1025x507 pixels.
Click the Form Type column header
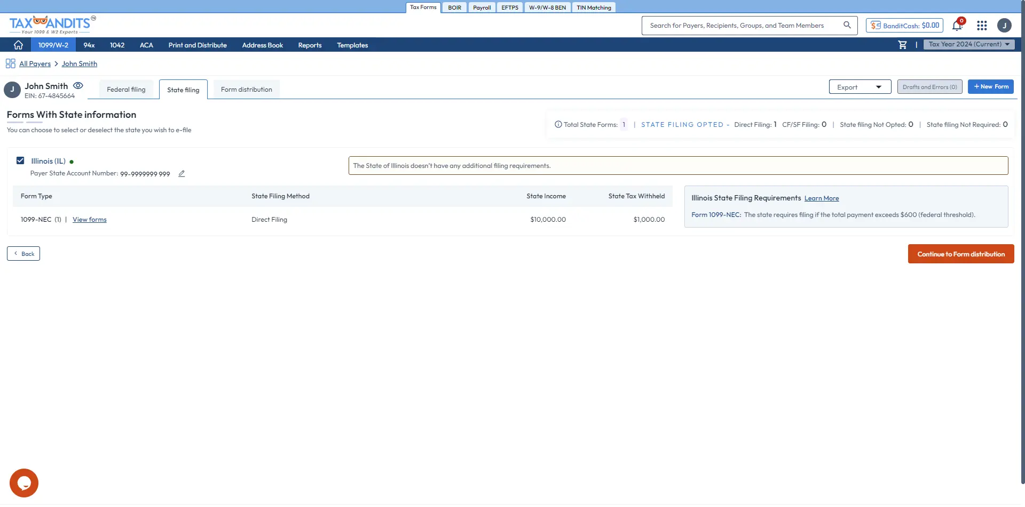pos(36,196)
